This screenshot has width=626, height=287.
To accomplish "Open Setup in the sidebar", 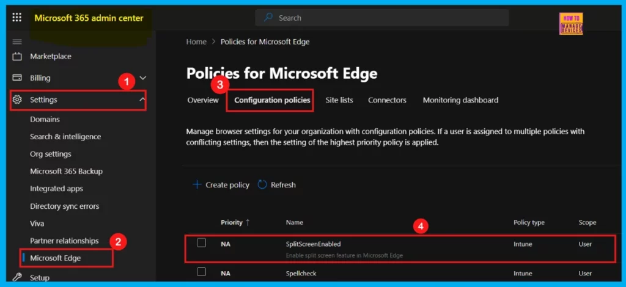I will pyautogui.click(x=40, y=277).
